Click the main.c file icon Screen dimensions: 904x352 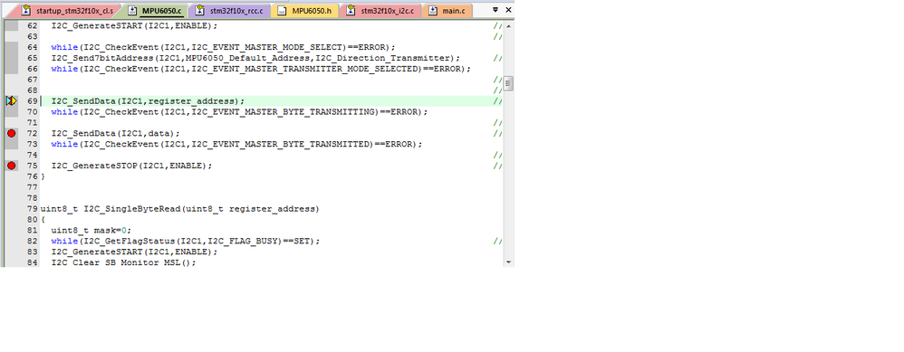(433, 10)
